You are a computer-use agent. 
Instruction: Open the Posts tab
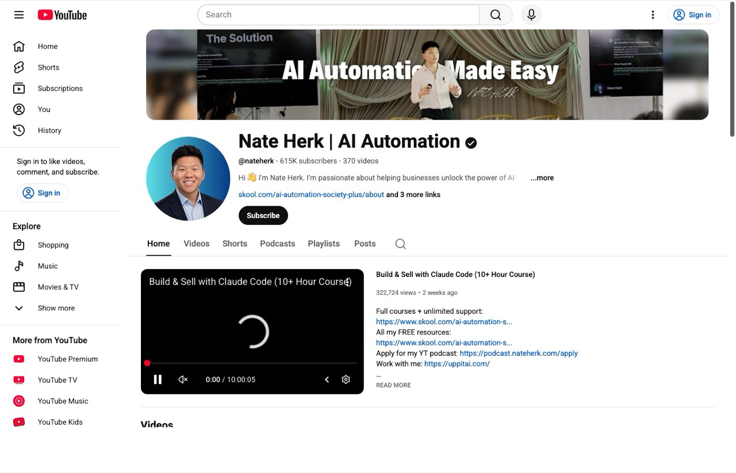pyautogui.click(x=365, y=244)
